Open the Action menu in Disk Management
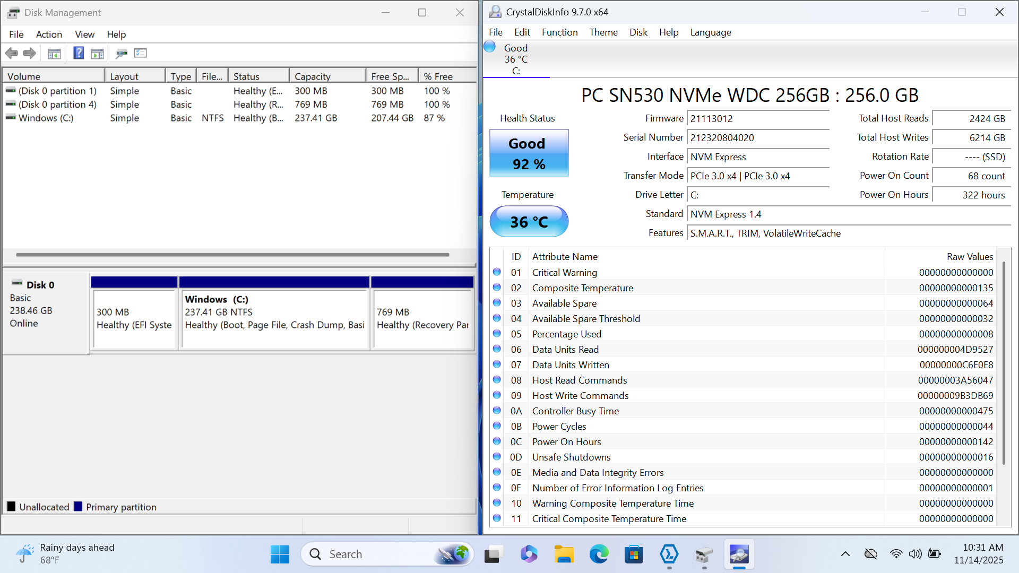This screenshot has height=573, width=1019. [x=49, y=34]
